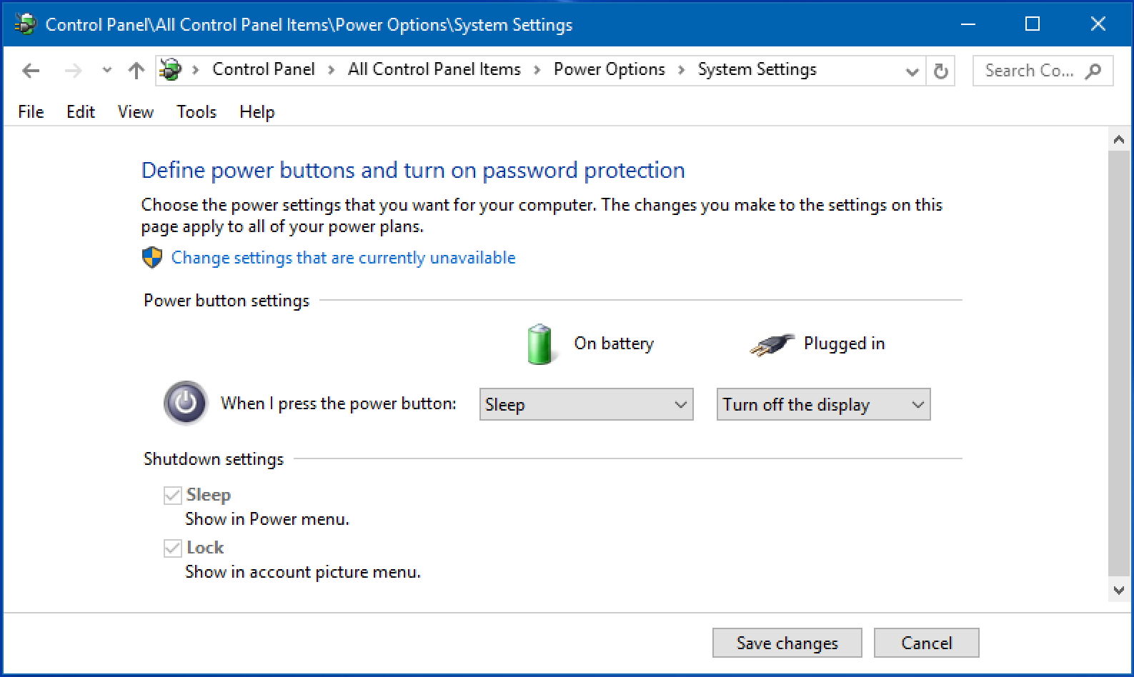Click the Cancel button
Viewport: 1134px width, 677px height.
926,643
